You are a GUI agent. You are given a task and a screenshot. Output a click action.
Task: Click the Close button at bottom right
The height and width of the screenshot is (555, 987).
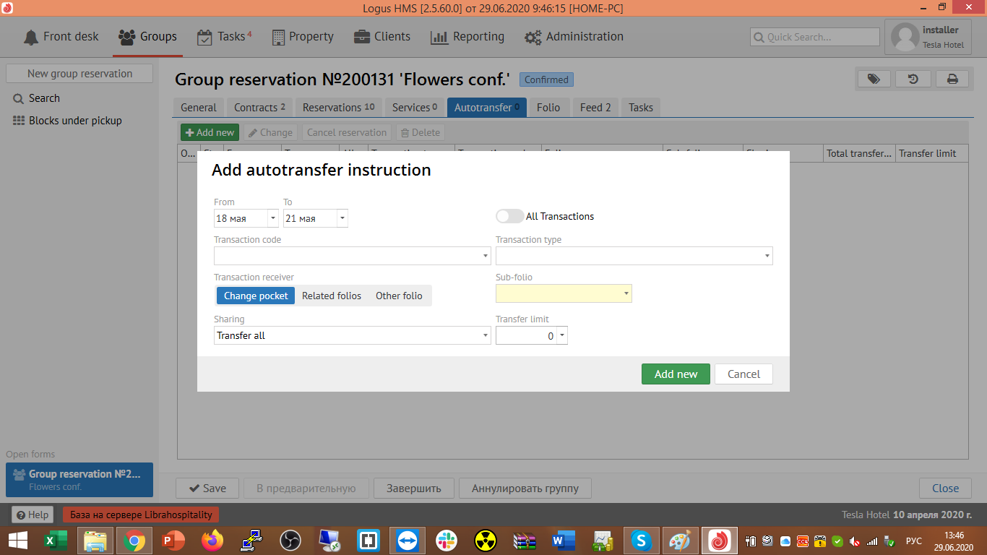coord(945,489)
